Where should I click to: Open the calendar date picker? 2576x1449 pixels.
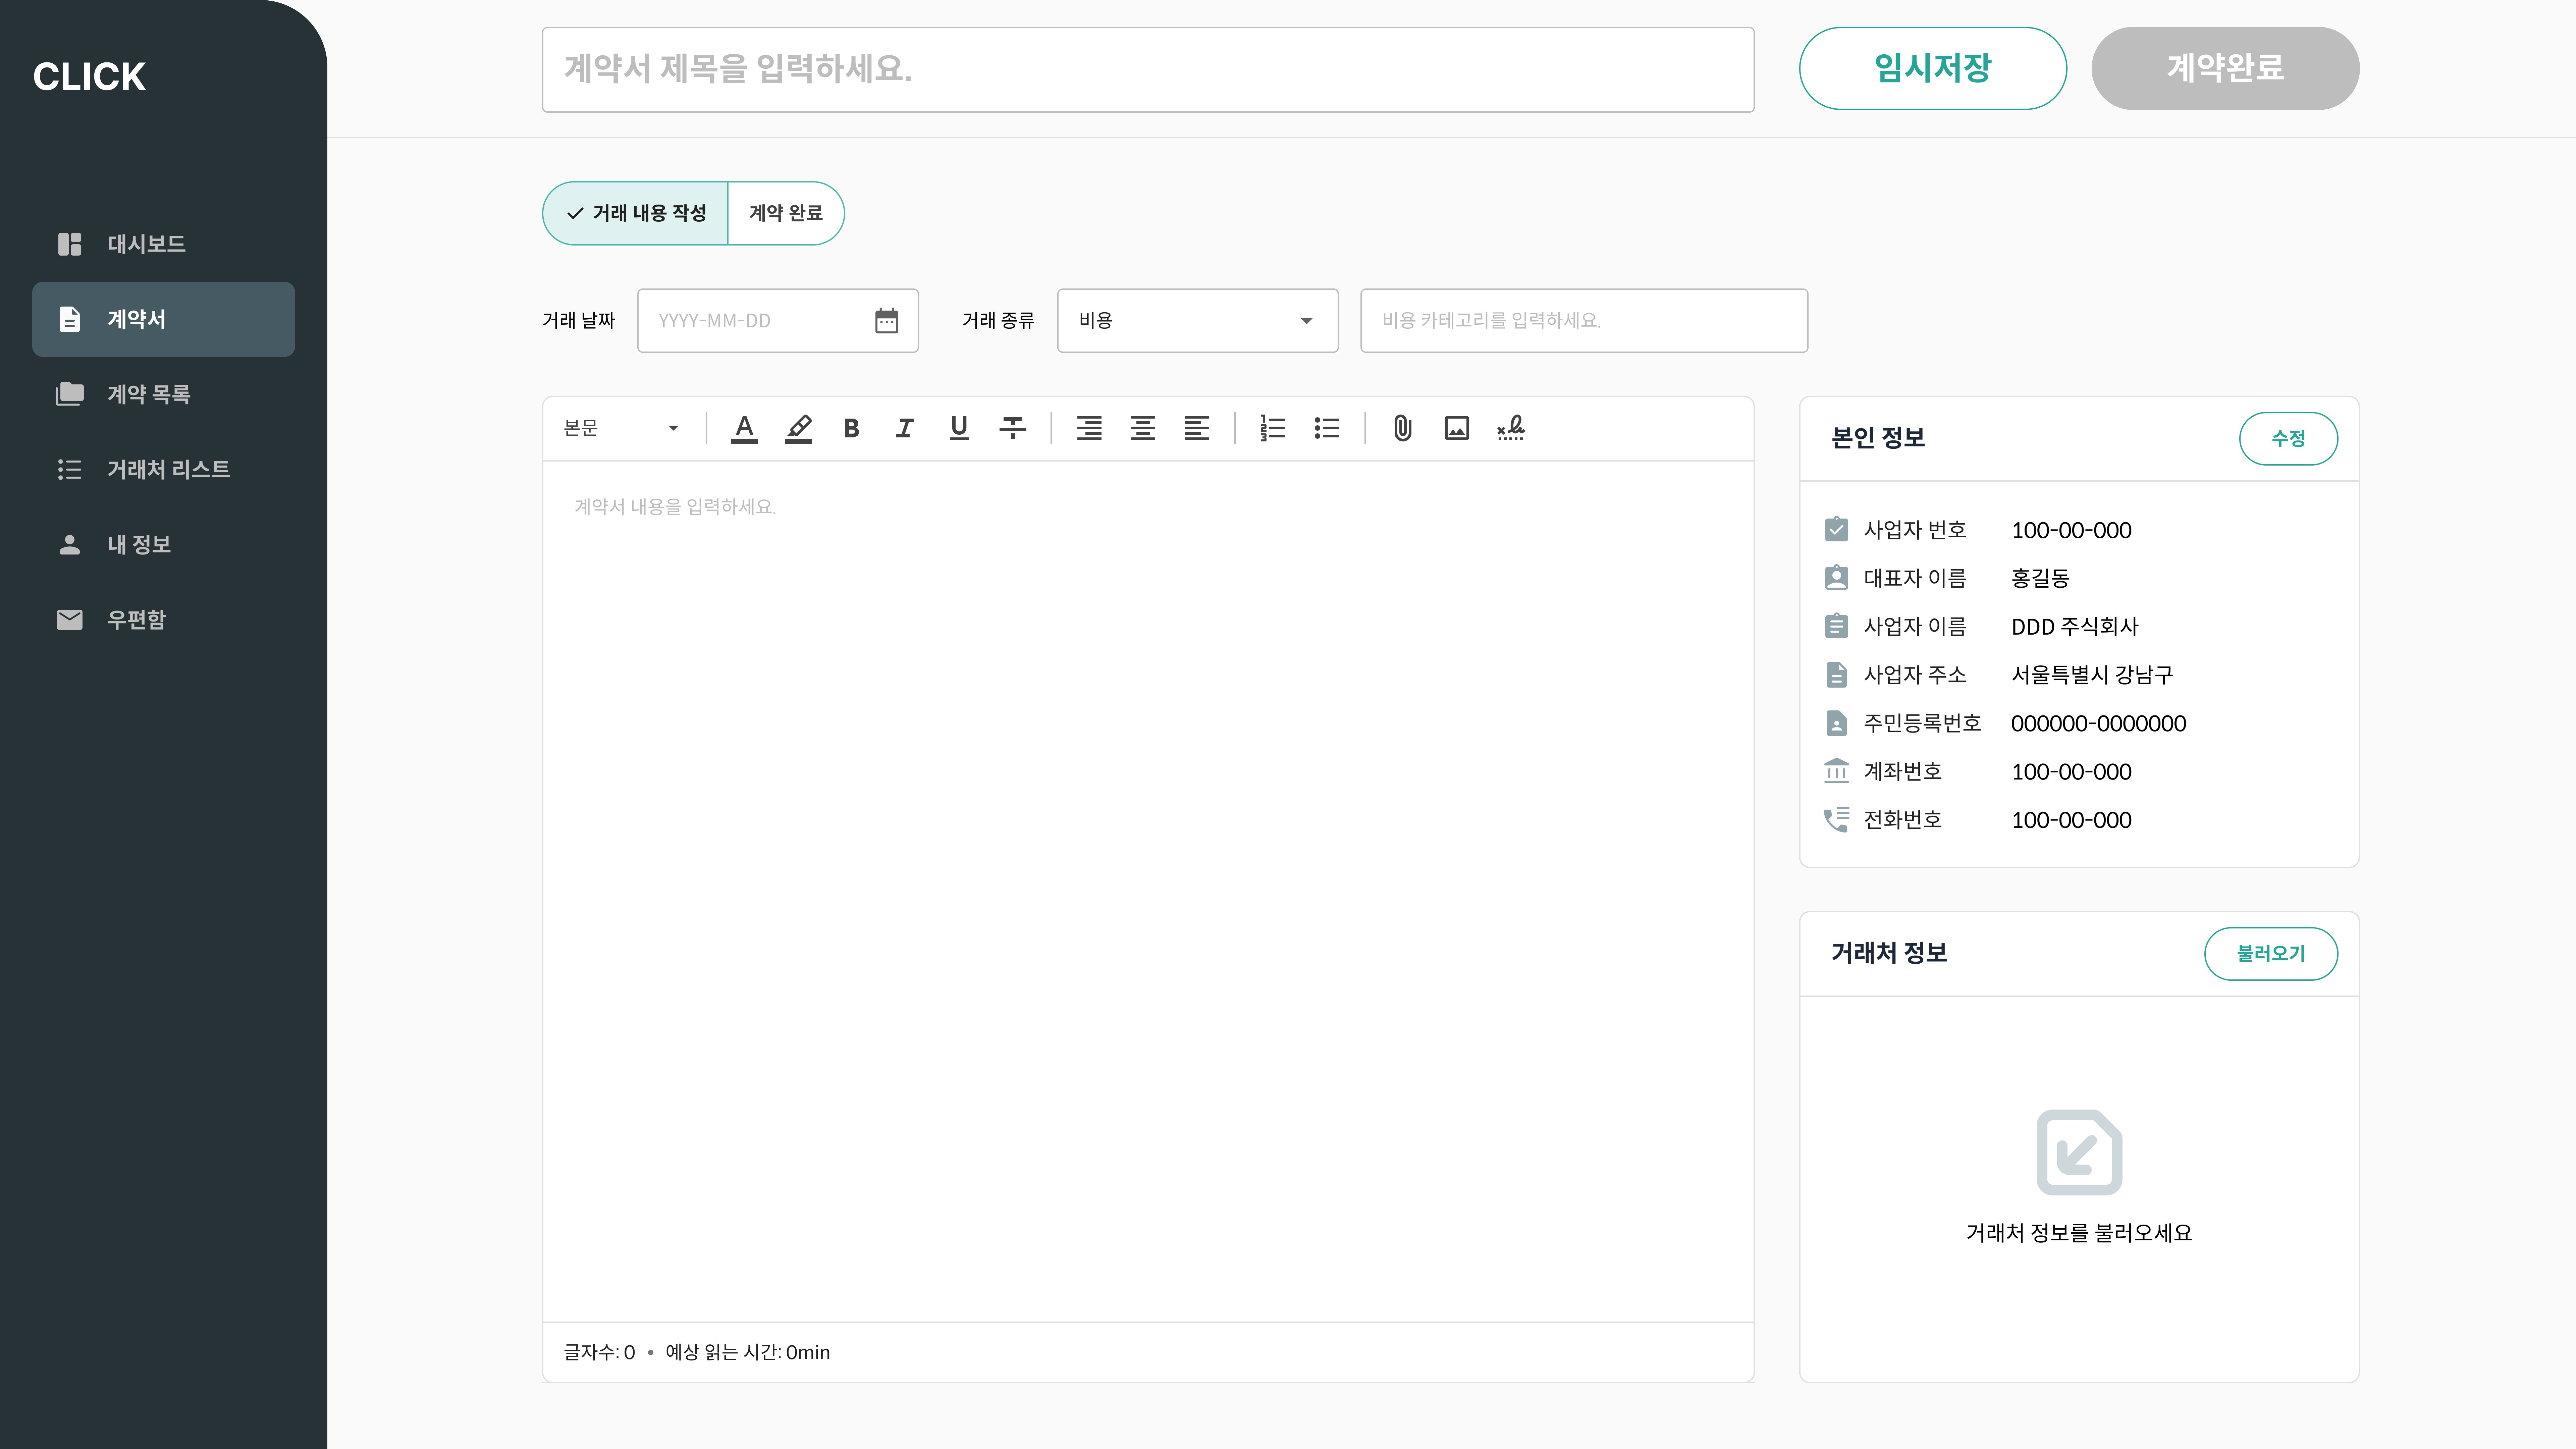coord(886,320)
